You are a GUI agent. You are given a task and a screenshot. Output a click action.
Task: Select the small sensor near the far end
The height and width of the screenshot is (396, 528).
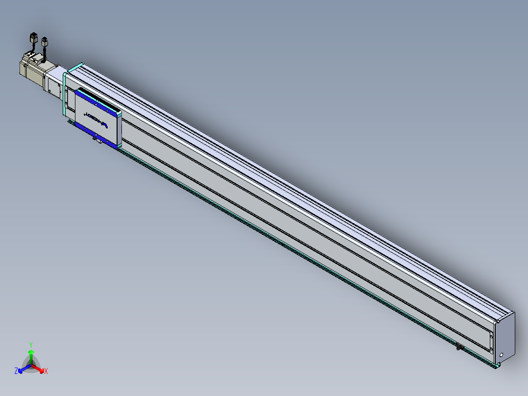(459, 347)
